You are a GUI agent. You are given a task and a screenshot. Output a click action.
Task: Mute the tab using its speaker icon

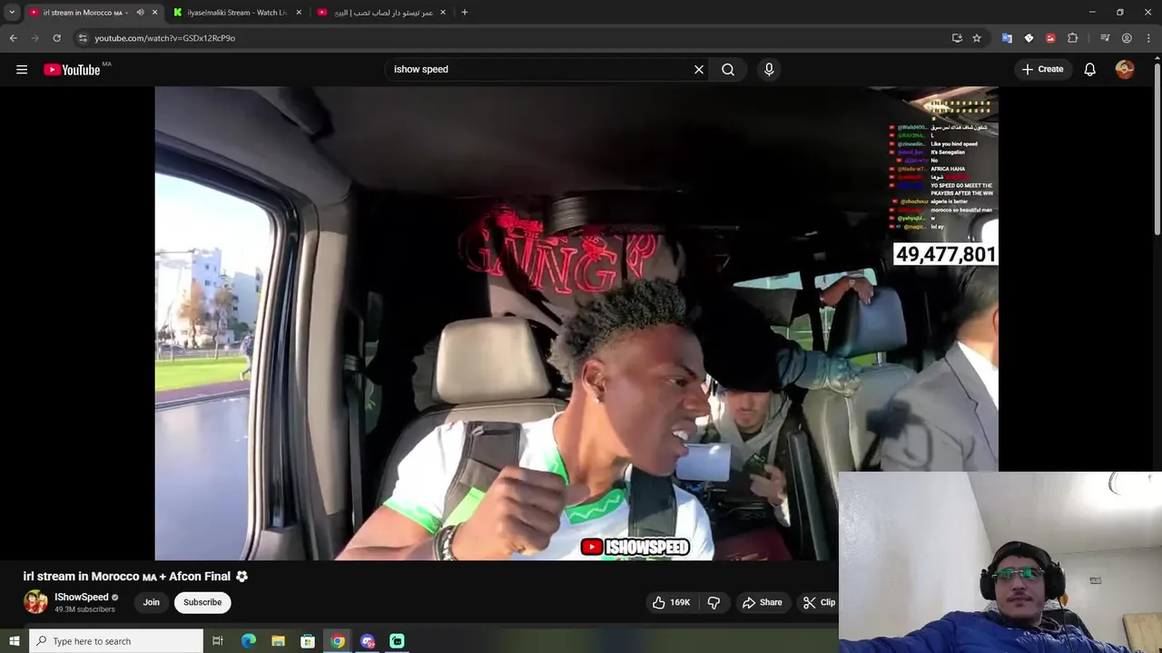(140, 13)
